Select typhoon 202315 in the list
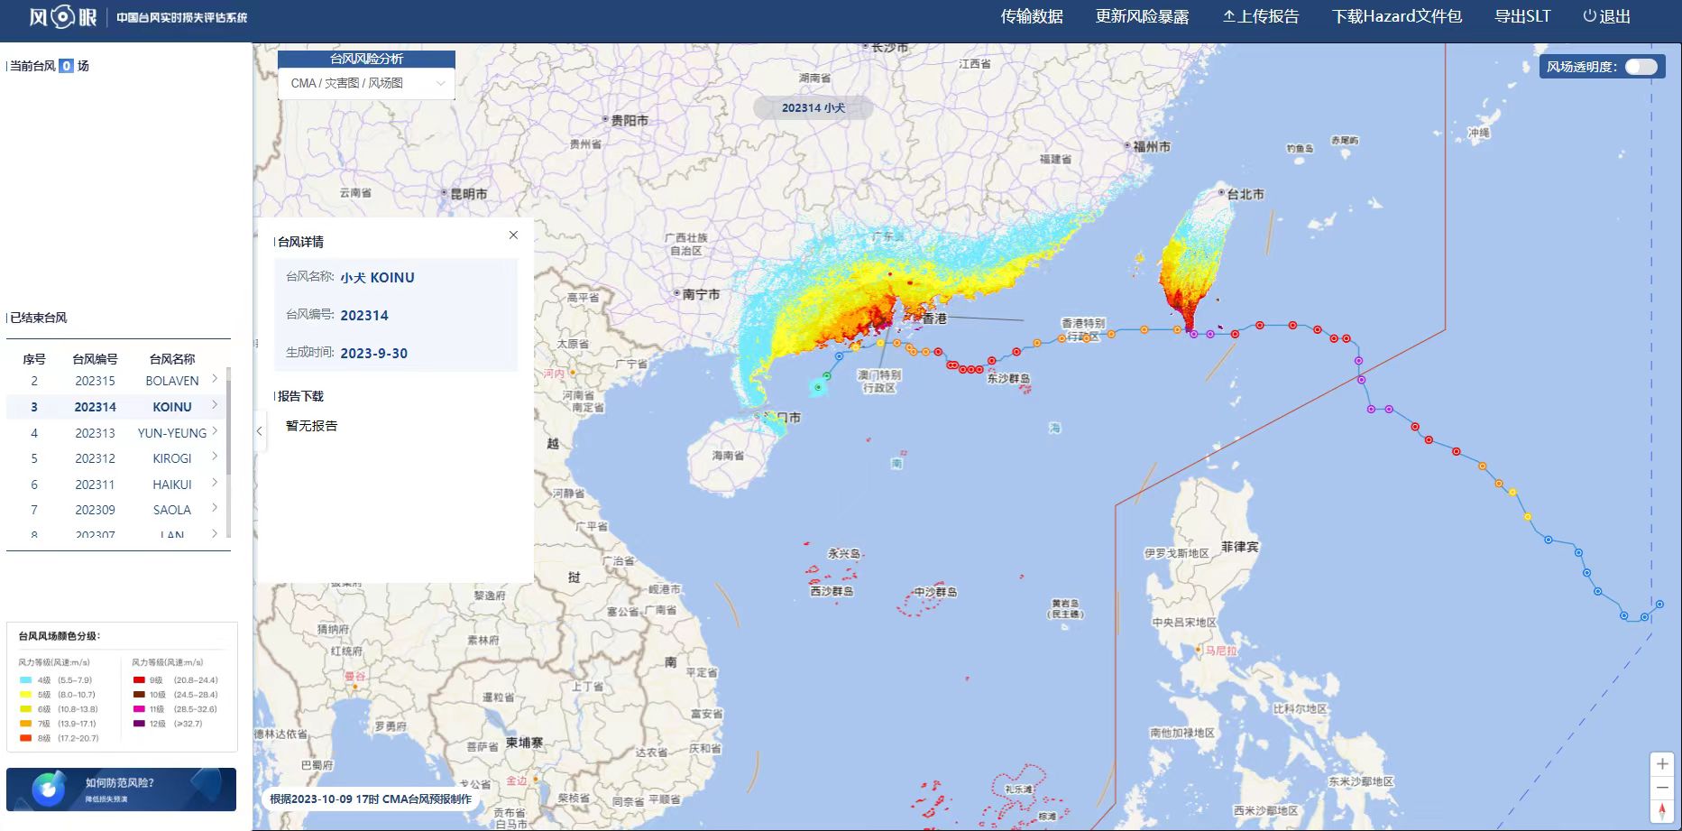Image resolution: width=1682 pixels, height=831 pixels. (95, 381)
